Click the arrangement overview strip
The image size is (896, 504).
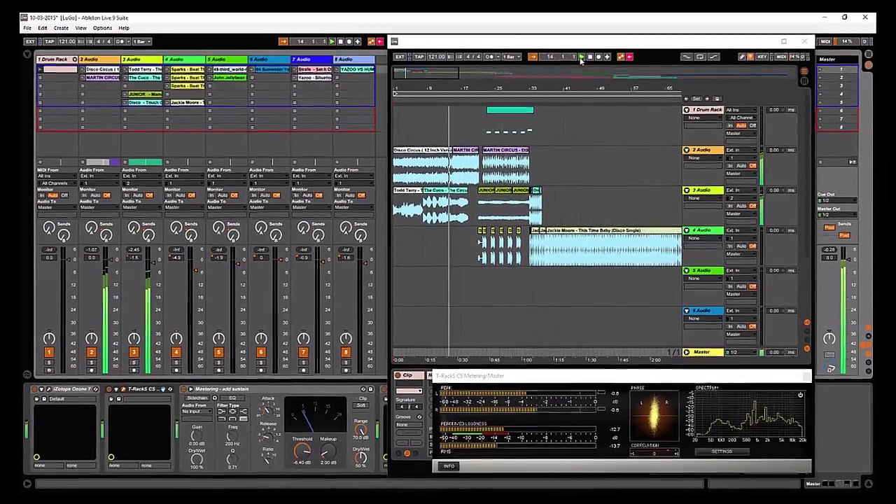tap(595, 73)
